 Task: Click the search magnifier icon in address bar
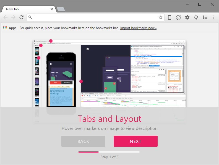pos(30,17)
